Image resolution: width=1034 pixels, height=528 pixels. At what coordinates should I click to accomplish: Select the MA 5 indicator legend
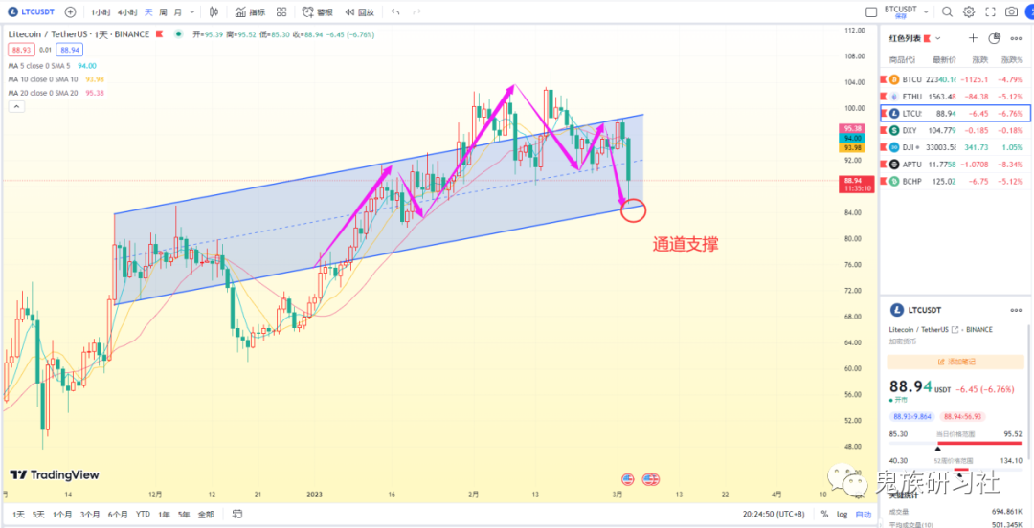tap(52, 66)
